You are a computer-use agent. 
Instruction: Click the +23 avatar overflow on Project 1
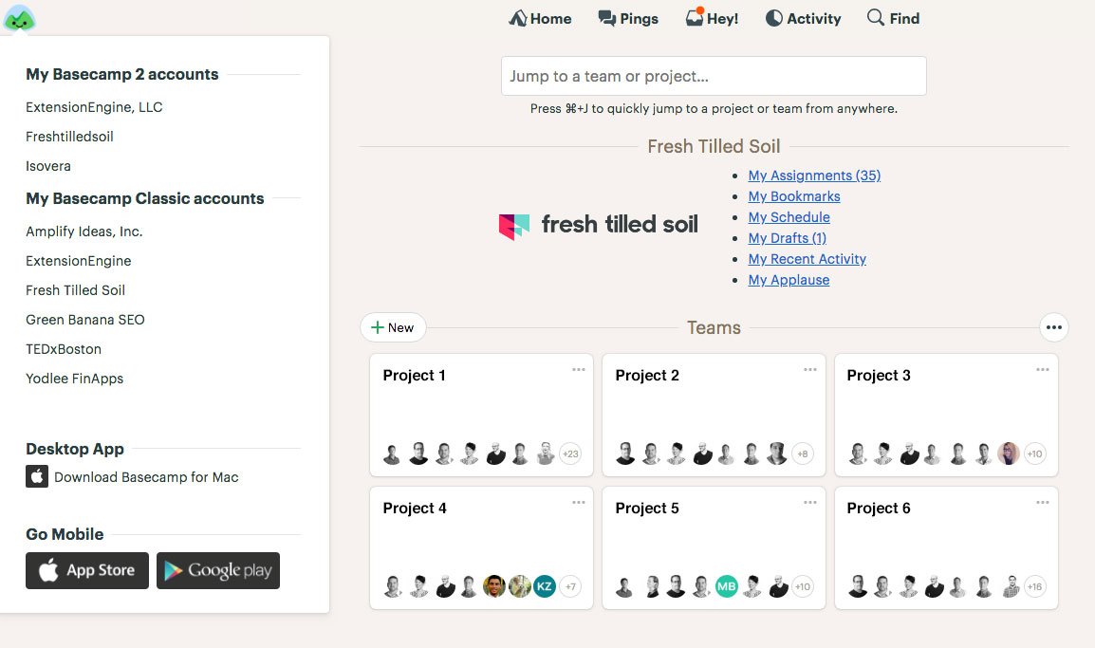pos(570,454)
